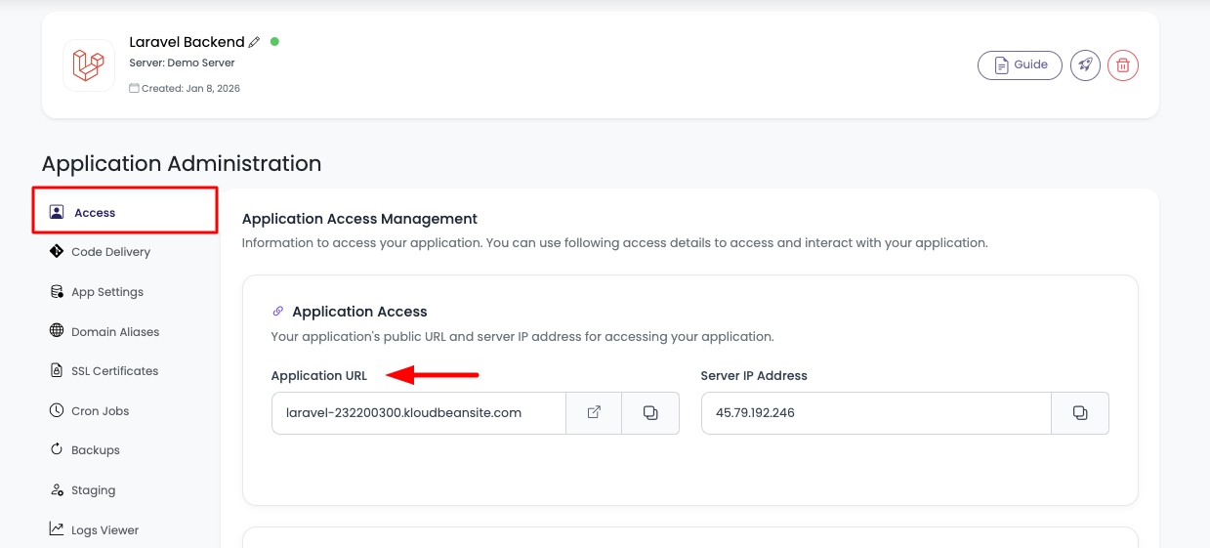Screen dimensions: 1210x548
Task: Click the App Settings database icon
Action: coord(57,291)
